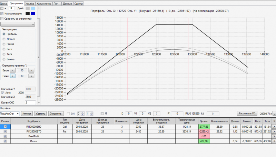Image resolution: width=276 pixels, height=157 pixels.
Task: Enable "Сравнить со стратегией" checkbox
Action: [x=2, y=19]
